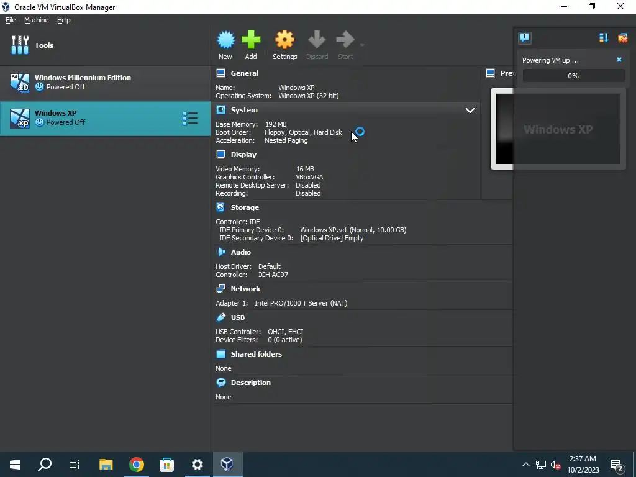Open the Action Center notifications
636x477 pixels.
coord(617,465)
